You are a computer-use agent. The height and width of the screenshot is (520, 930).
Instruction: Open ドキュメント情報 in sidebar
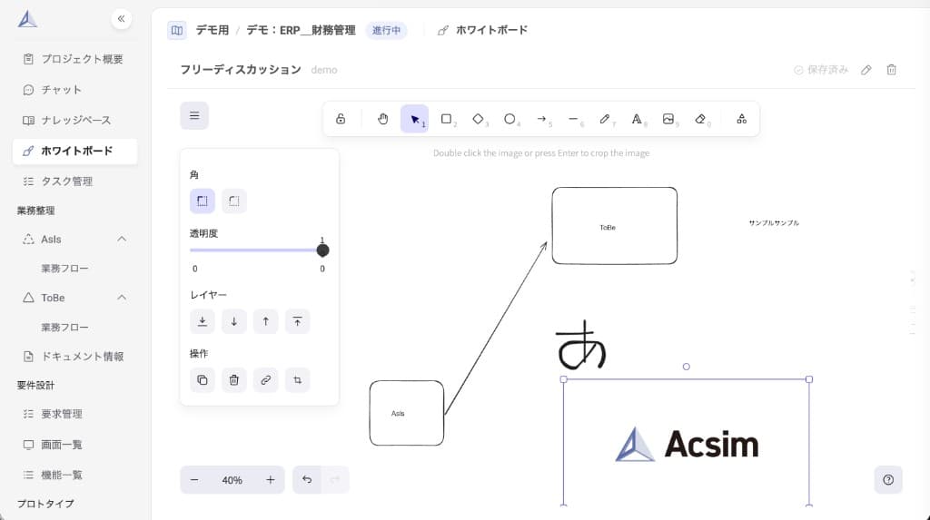coord(74,356)
